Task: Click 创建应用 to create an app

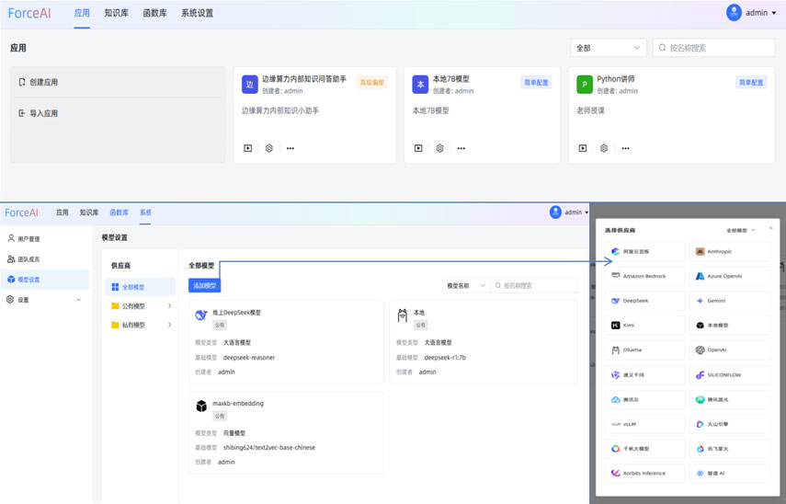Action: click(43, 82)
